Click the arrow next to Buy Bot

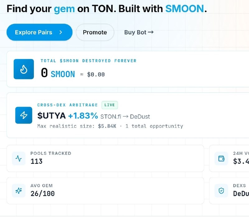151,32
